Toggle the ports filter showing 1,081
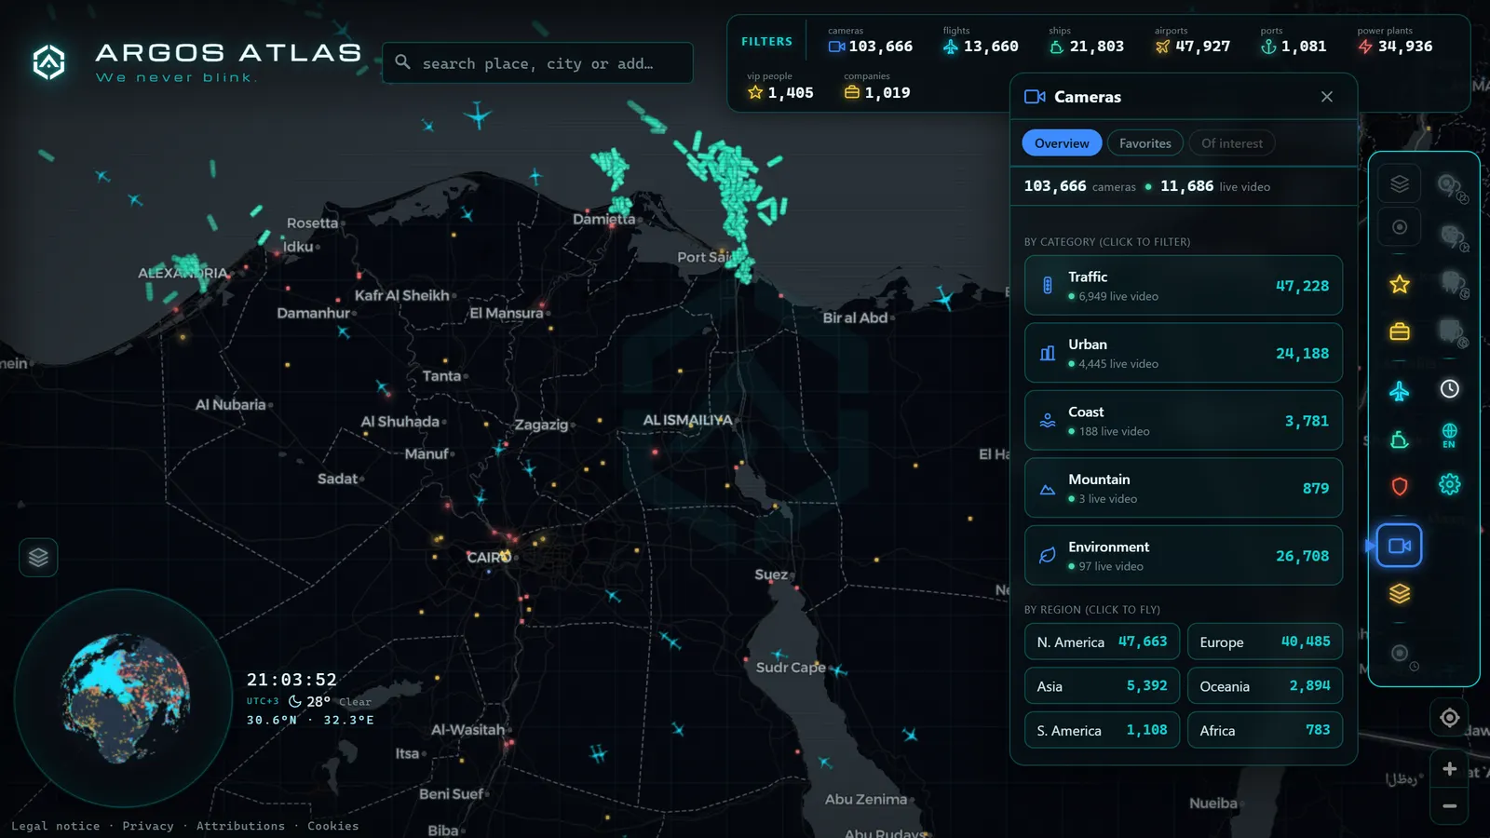The height and width of the screenshot is (838, 1490). (x=1294, y=41)
